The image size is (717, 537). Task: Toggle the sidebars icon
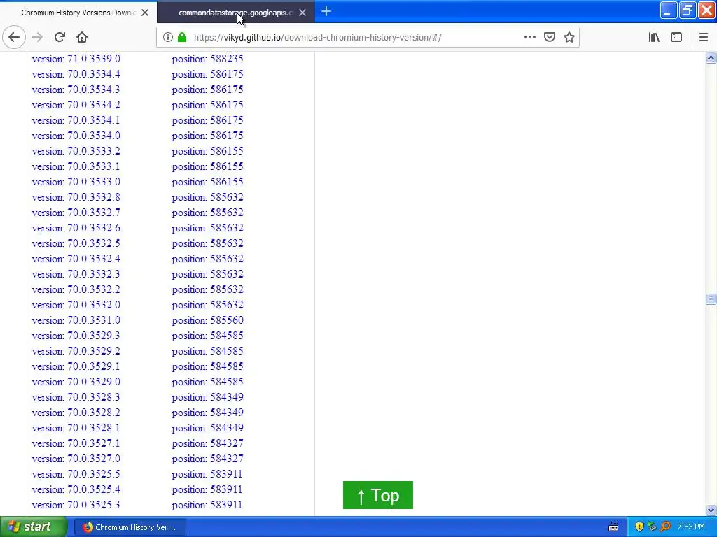[676, 38]
